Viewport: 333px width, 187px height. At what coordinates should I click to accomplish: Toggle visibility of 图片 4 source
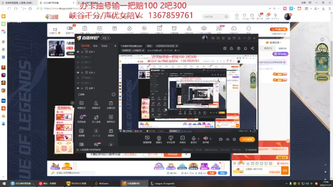point(78,67)
